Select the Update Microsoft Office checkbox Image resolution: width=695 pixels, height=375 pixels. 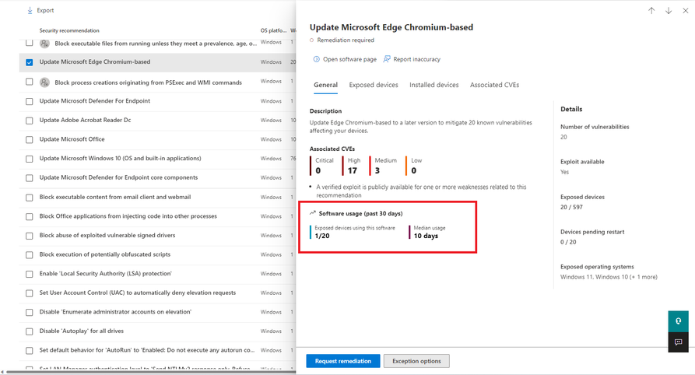click(30, 140)
